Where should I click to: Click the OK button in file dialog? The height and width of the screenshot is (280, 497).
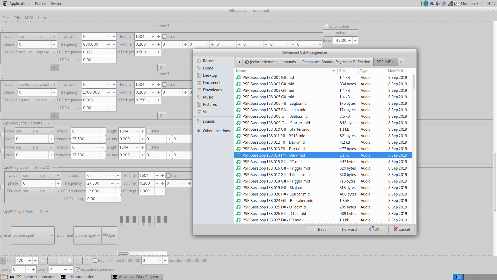374,229
